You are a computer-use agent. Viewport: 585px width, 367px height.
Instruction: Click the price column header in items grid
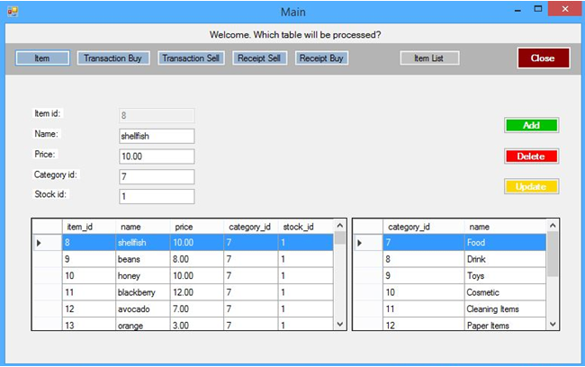196,227
